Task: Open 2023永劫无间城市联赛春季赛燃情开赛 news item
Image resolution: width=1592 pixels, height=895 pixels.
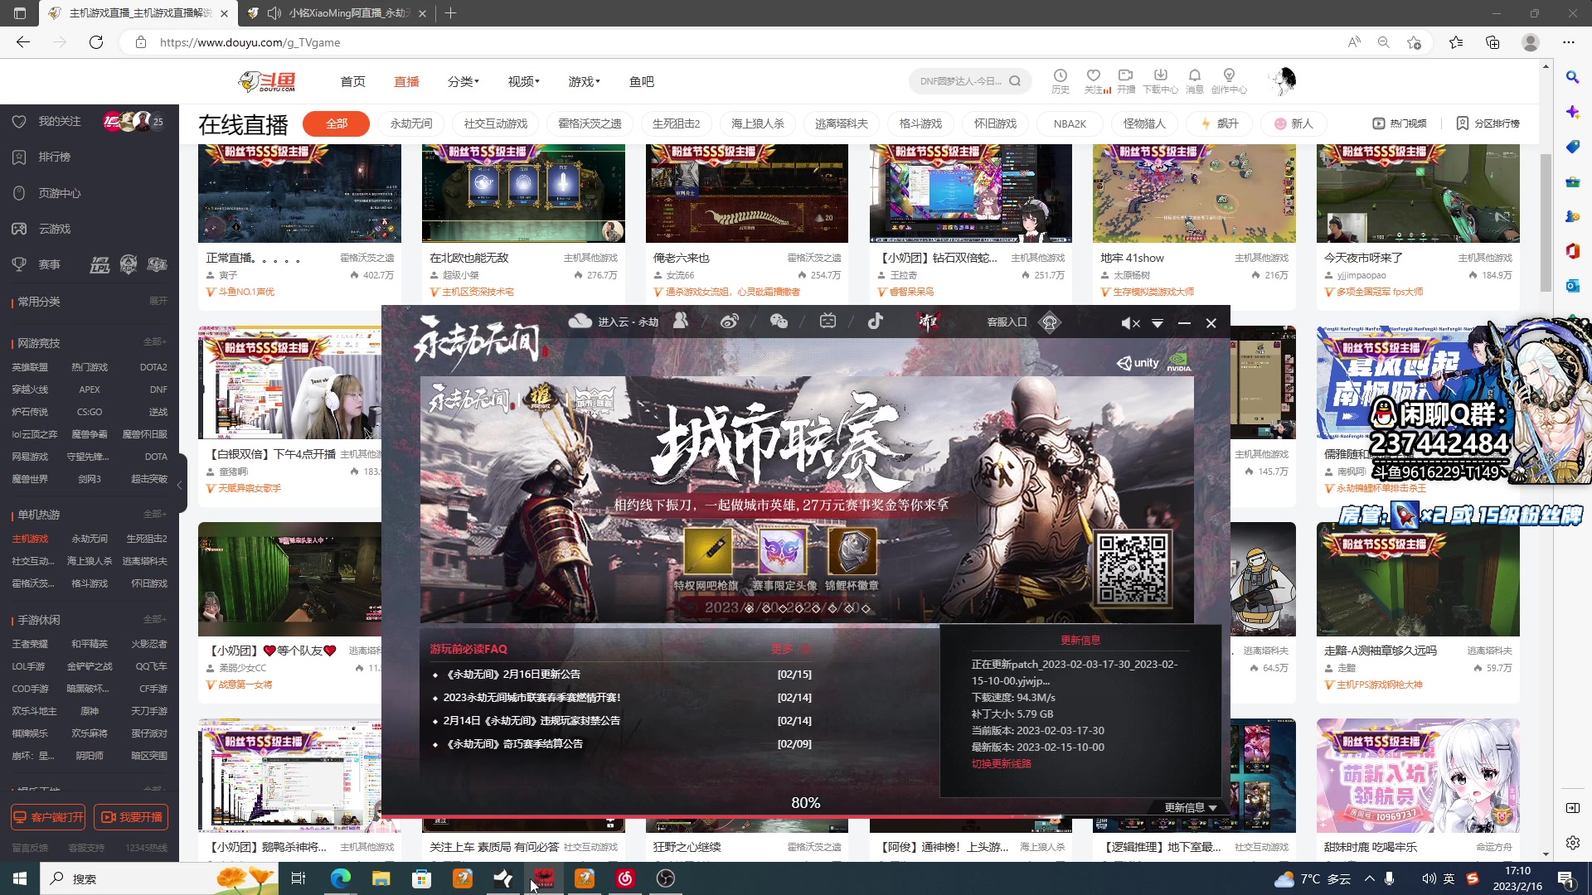Action: click(x=531, y=698)
